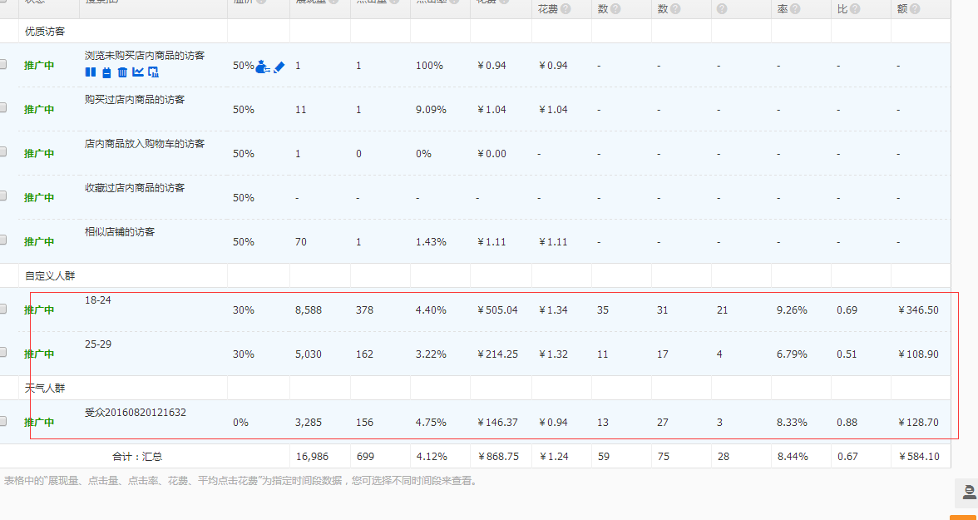Click 推广中 status in the 18-24 row

pyautogui.click(x=39, y=310)
